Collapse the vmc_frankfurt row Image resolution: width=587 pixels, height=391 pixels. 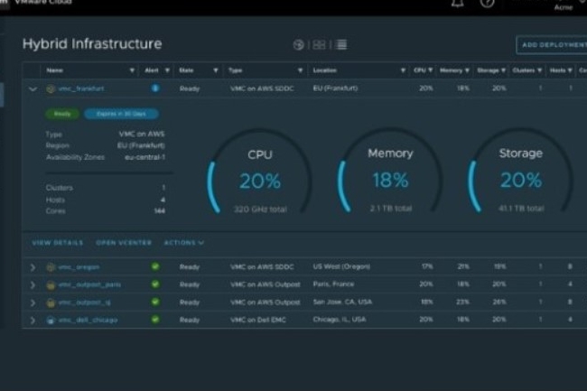[33, 88]
